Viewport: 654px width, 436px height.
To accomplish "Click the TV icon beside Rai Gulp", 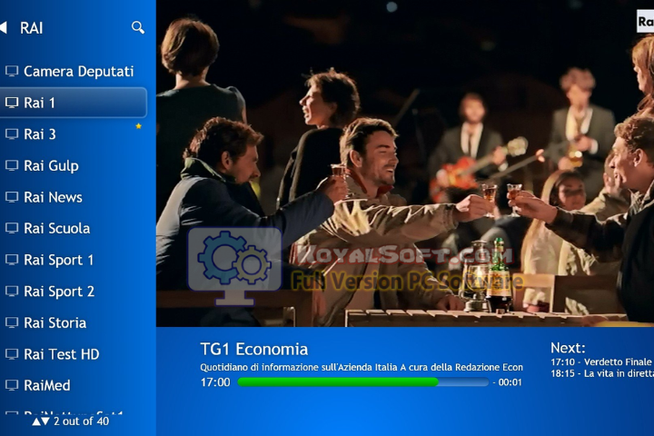I will (12, 165).
